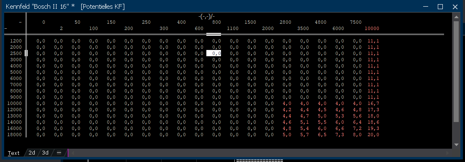Select the 11,1 cell in row 9000

pyautogui.click(x=373, y=97)
